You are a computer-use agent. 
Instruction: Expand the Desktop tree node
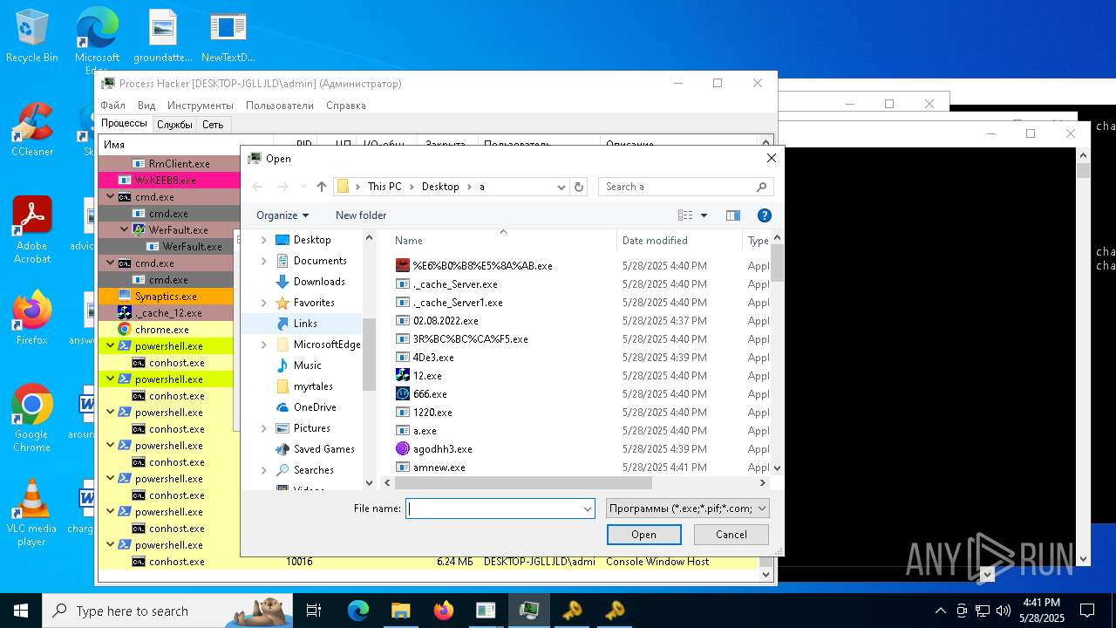pos(264,240)
